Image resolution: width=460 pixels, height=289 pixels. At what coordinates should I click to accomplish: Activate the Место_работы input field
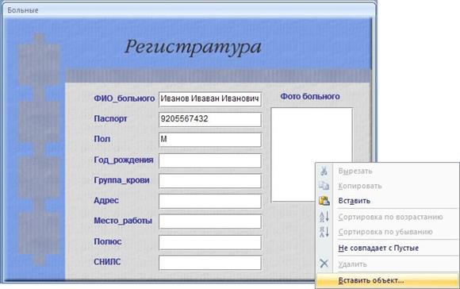click(x=210, y=222)
